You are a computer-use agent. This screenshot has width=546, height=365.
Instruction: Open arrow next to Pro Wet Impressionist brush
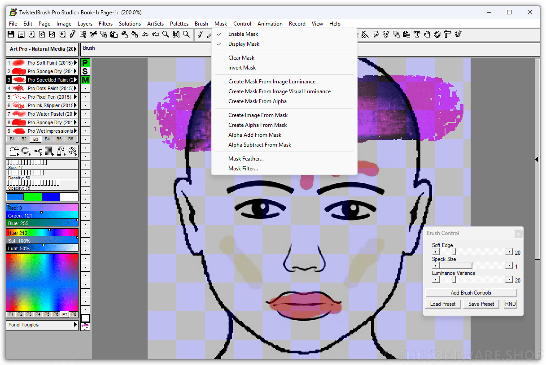[x=75, y=131]
